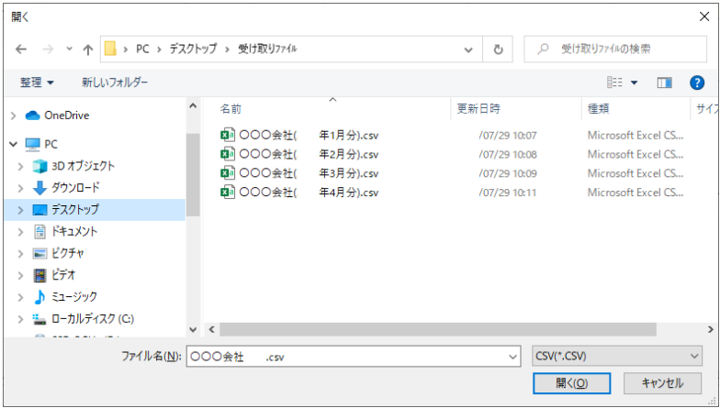Open the 整理 menu
Viewport: 720px width, 408px height.
tap(37, 83)
